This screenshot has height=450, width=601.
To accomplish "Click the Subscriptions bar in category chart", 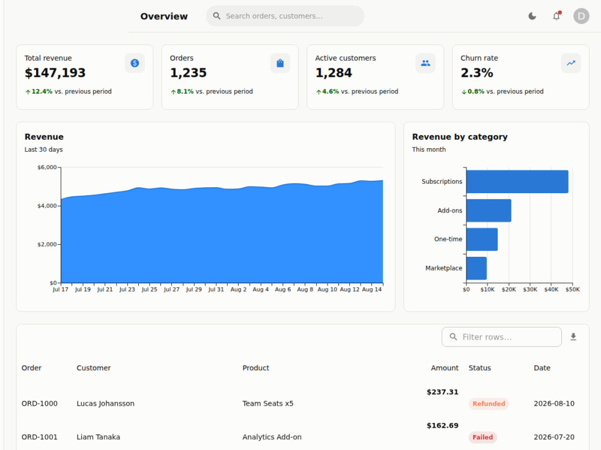I will pyautogui.click(x=517, y=182).
